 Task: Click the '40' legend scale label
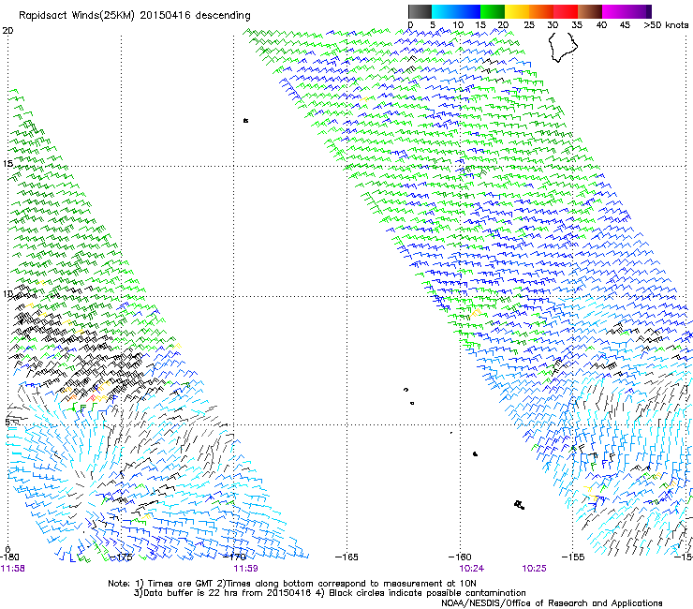click(x=601, y=25)
